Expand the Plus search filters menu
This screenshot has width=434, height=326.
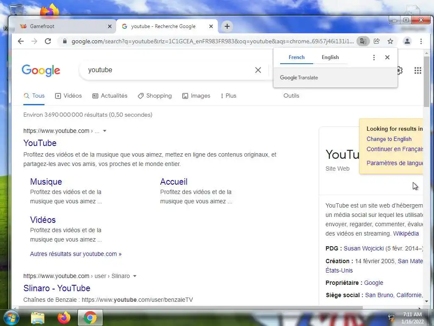tap(228, 96)
